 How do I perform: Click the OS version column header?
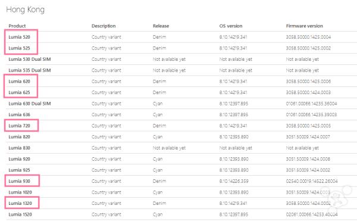pyautogui.click(x=231, y=26)
